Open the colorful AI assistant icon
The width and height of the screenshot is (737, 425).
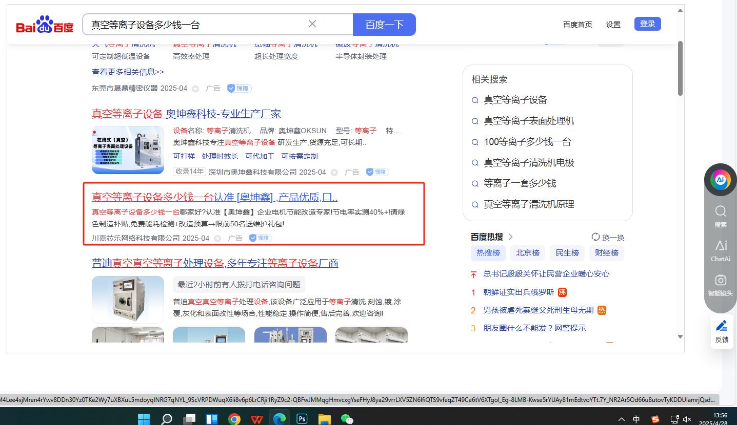click(x=720, y=180)
